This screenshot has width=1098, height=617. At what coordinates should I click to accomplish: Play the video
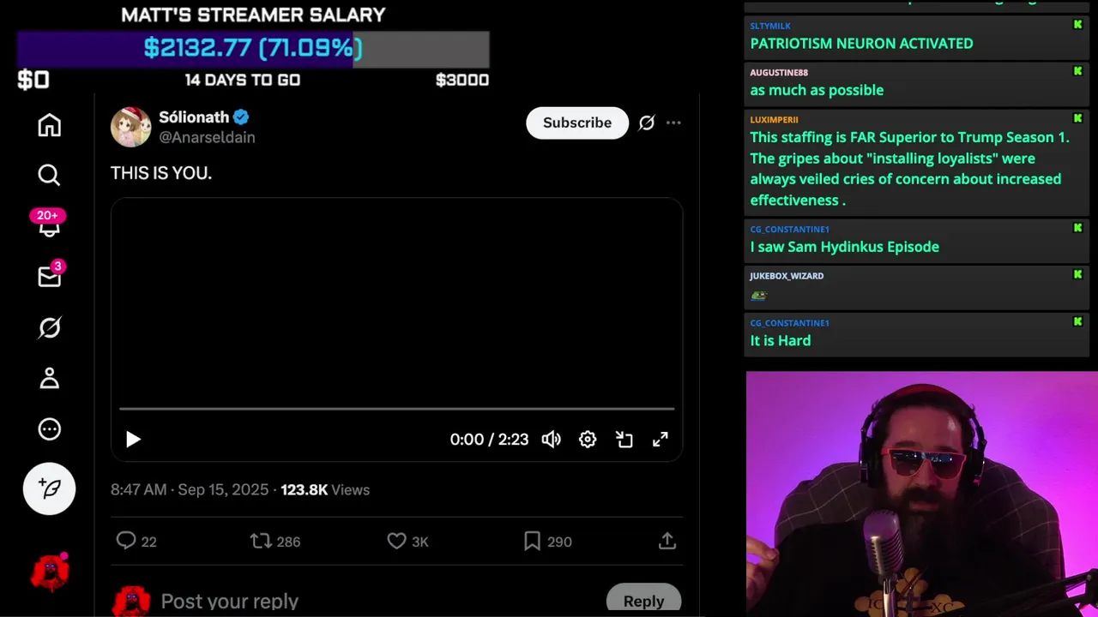click(133, 440)
